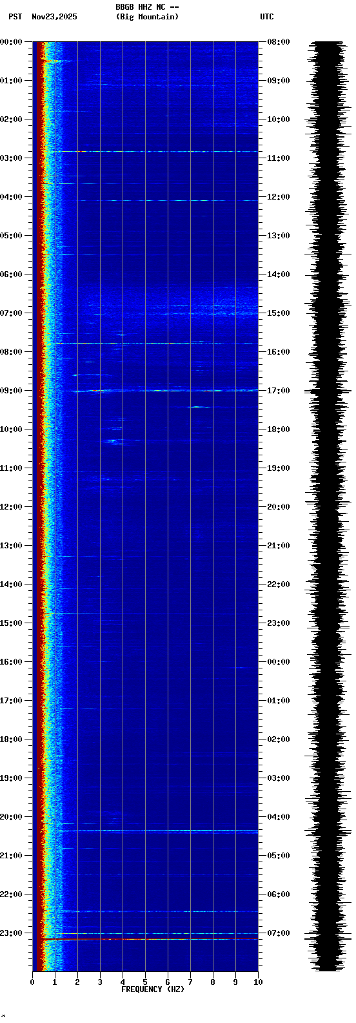The width and height of the screenshot is (356, 1023).
Task: Click the PST timezone header label
Action: tap(15, 17)
